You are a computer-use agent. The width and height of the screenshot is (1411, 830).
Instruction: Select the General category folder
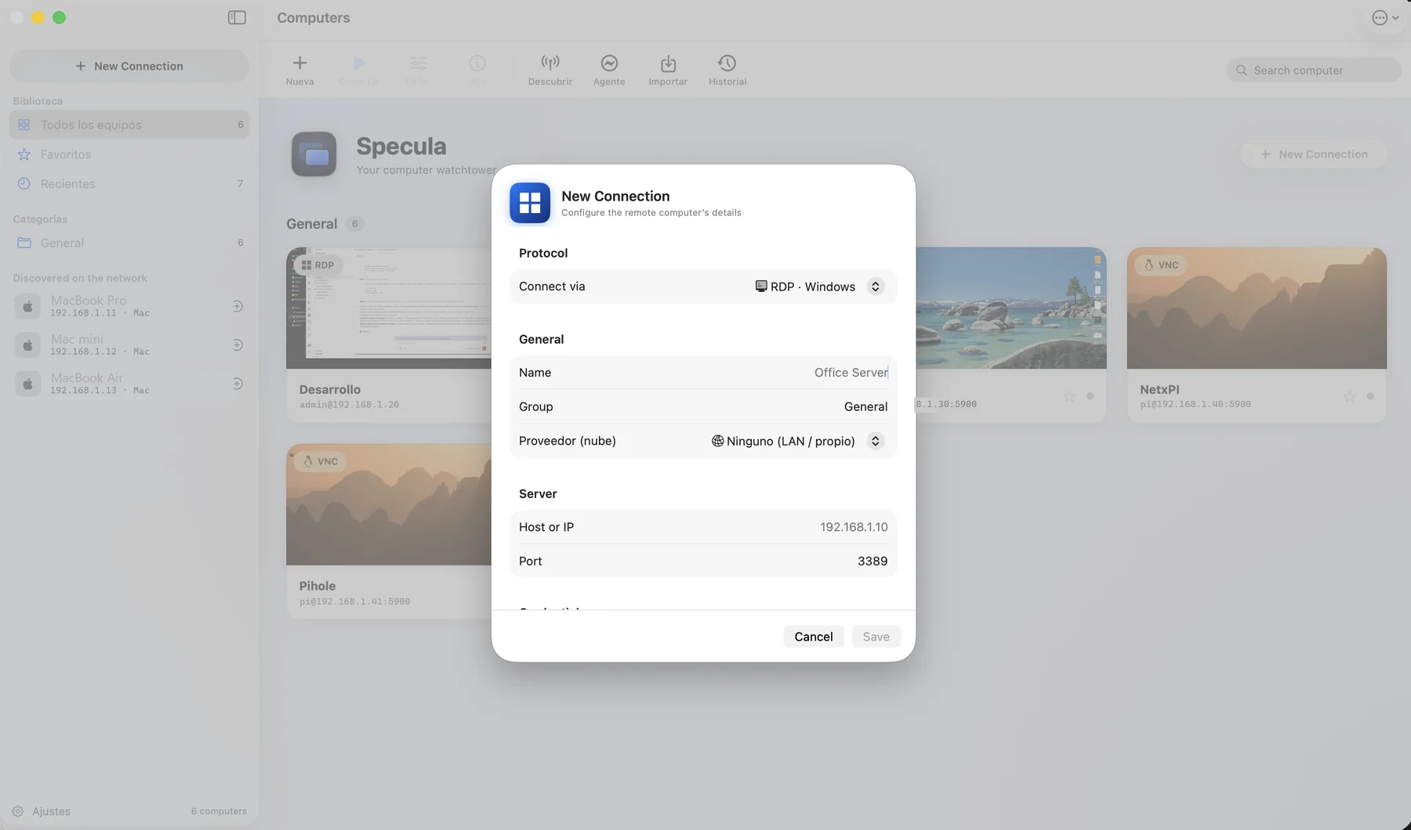129,243
